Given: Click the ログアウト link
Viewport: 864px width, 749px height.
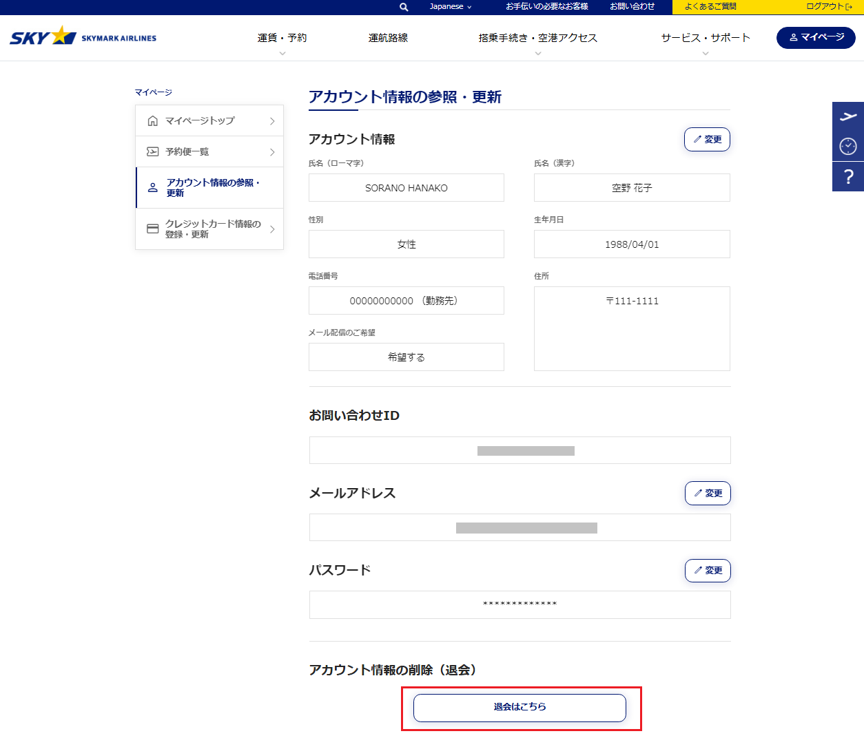Looking at the screenshot, I should coord(829,7).
